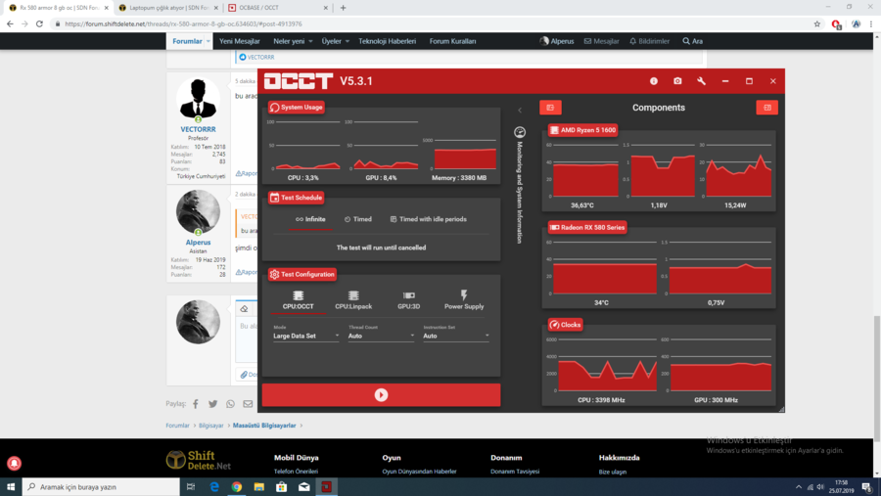The width and height of the screenshot is (881, 496).
Task: Choose the CPU:Linpack test type
Action: click(x=353, y=300)
